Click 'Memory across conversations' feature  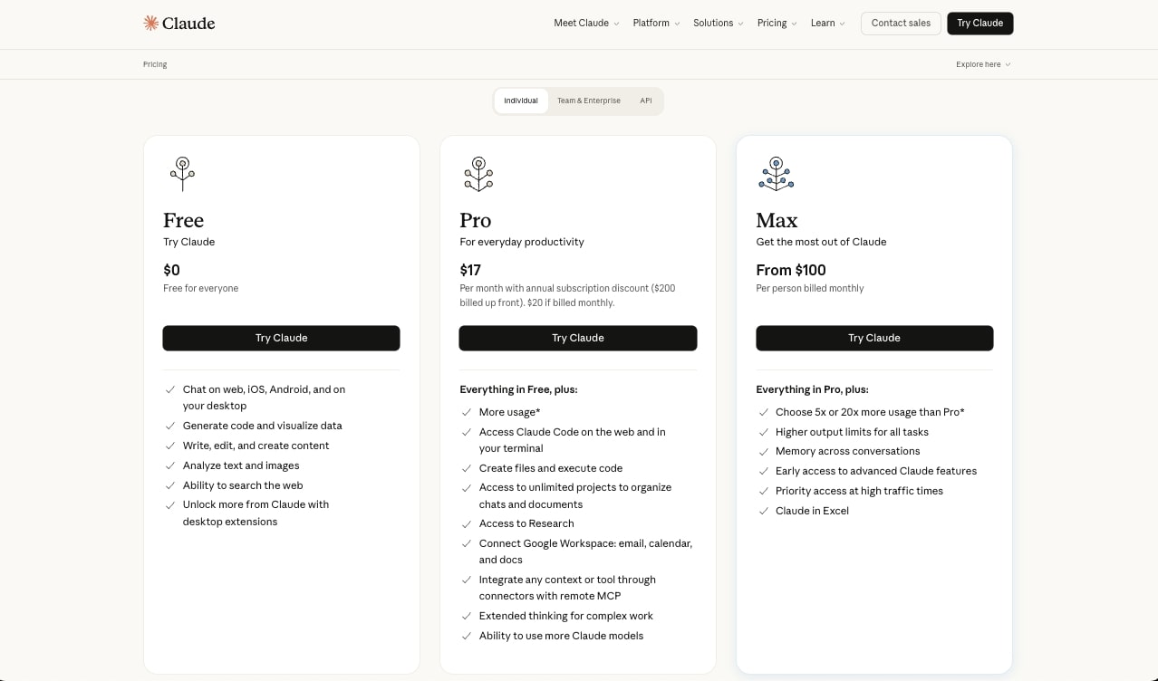(847, 451)
